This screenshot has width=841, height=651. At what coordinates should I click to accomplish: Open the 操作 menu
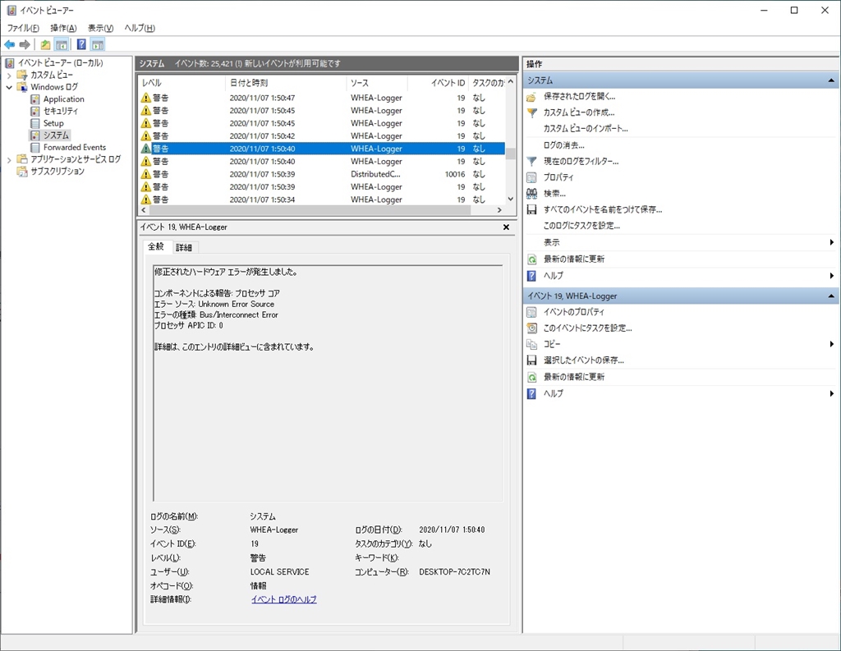[x=63, y=28]
